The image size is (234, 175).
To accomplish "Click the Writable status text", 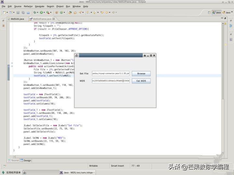I will 93,166.
